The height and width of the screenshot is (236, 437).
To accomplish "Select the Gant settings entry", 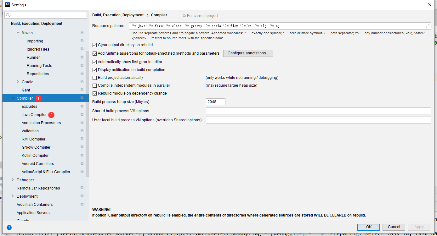I will pos(26,90).
